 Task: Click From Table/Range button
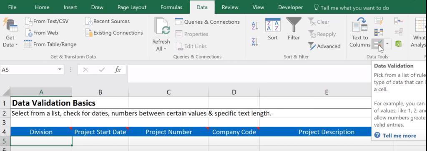[x=50, y=44]
